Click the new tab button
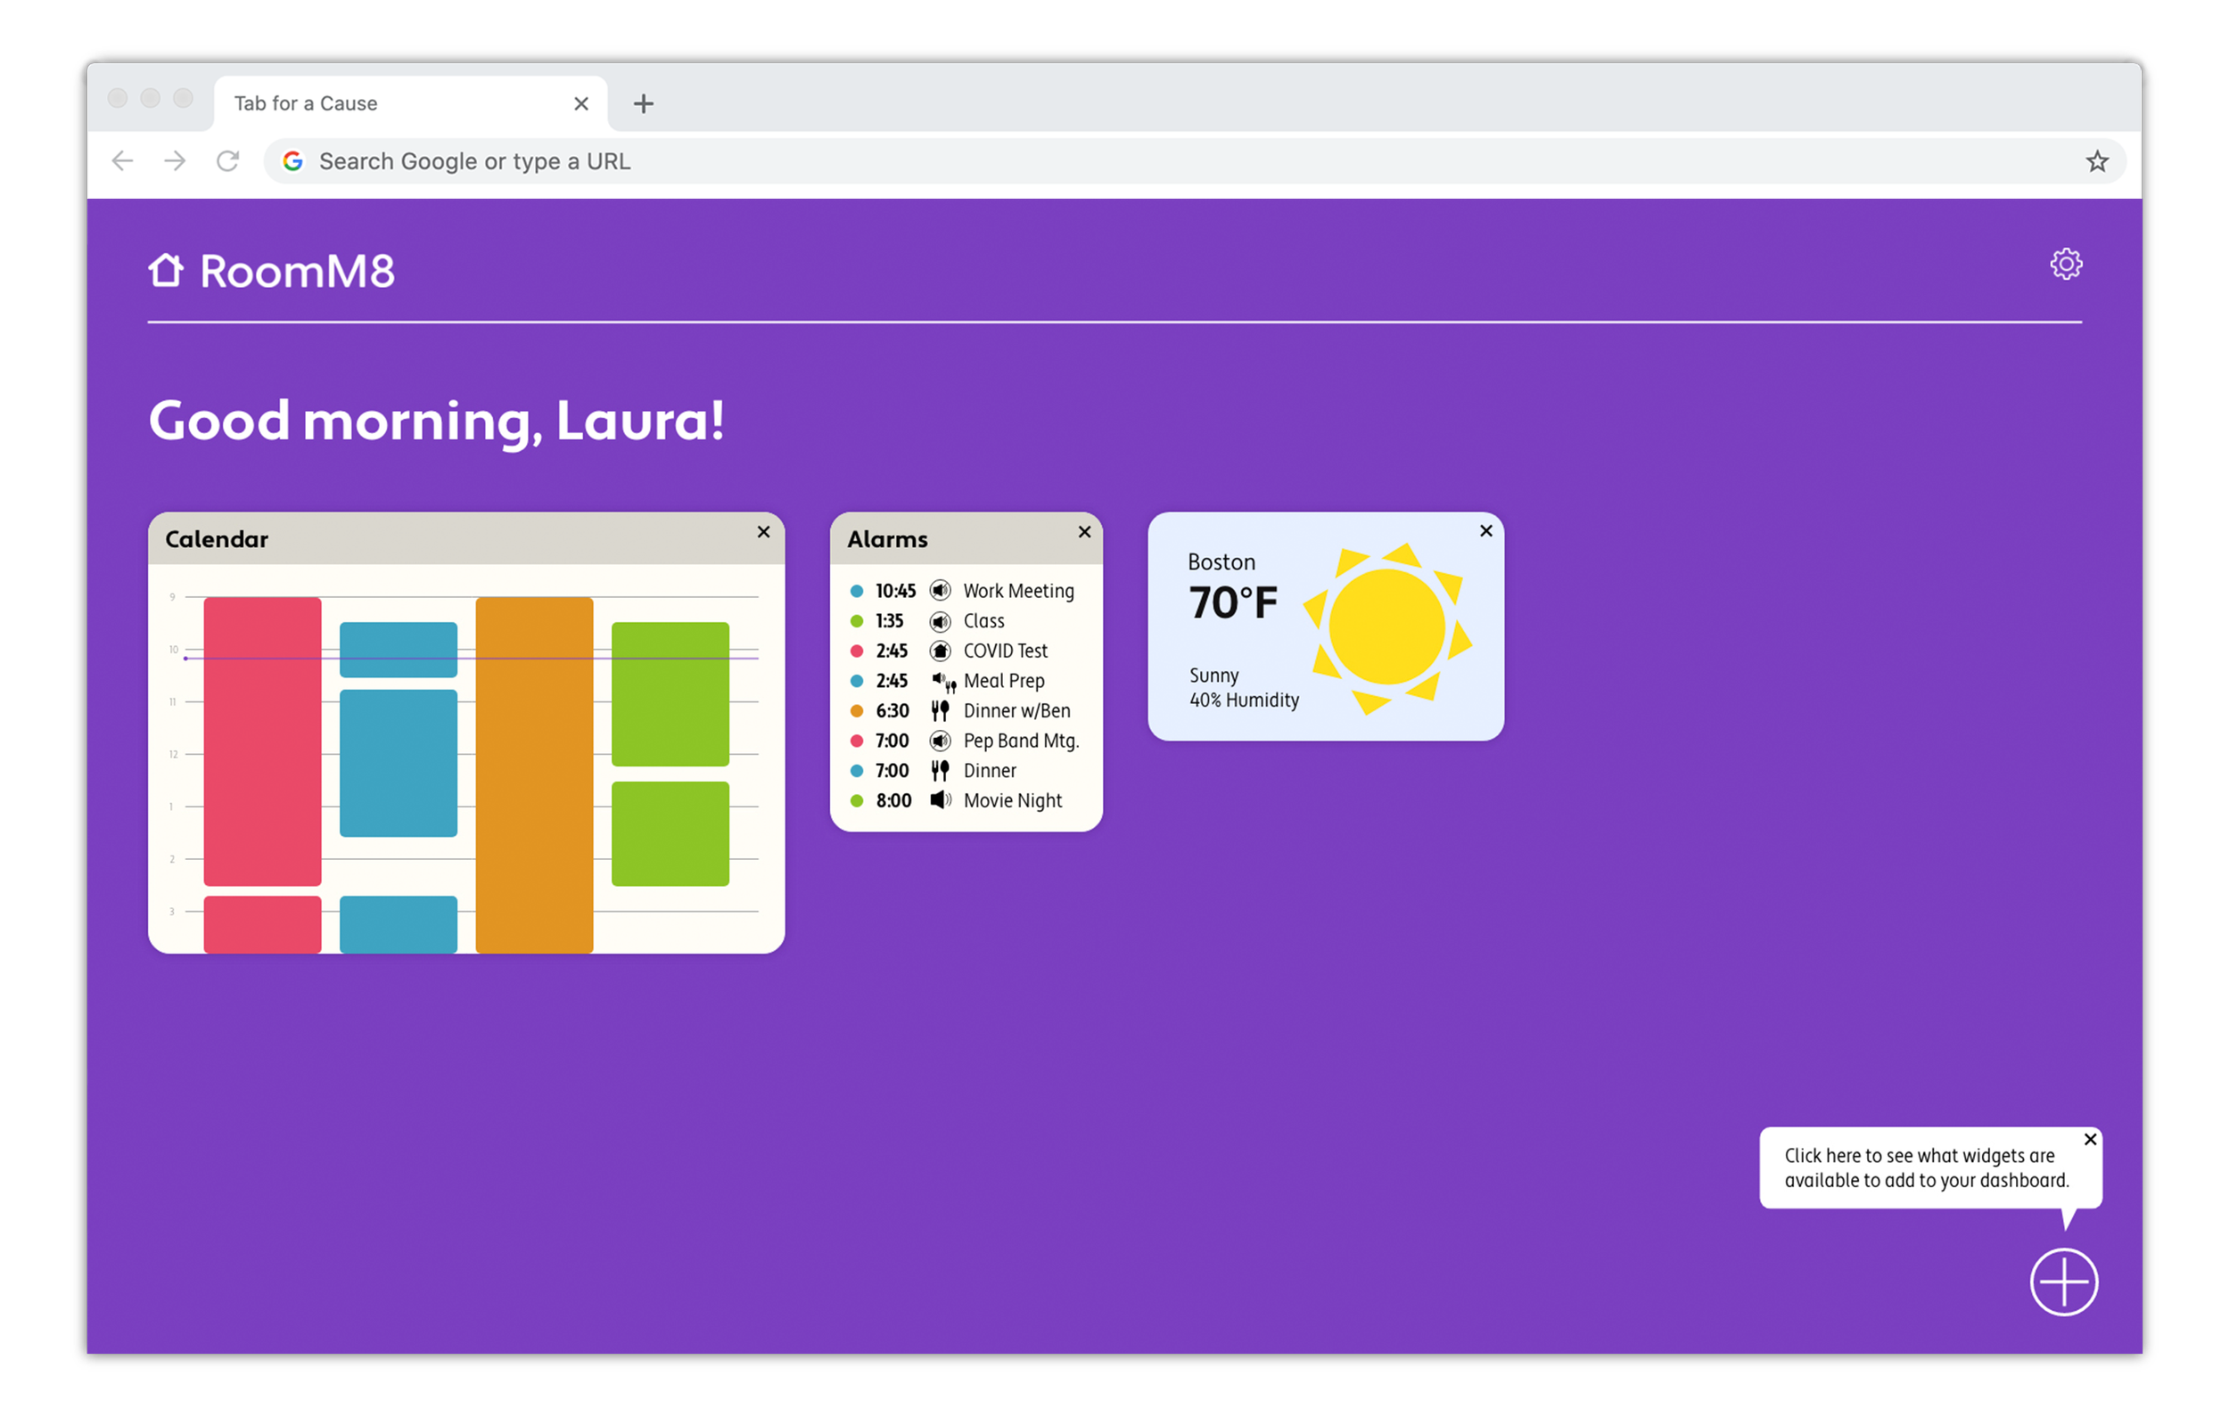The height and width of the screenshot is (1417, 2229). [644, 102]
